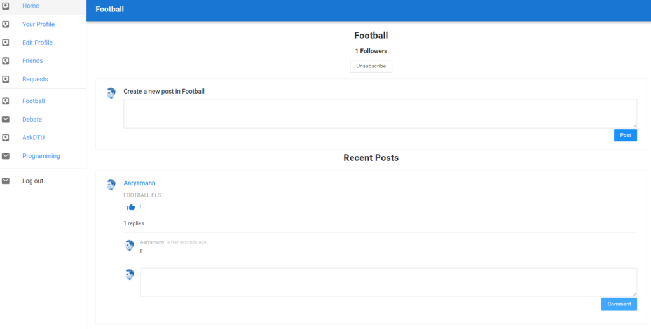Viewport: 651px width, 329px height.
Task: Click the inbox icon beside Edit Profile
Action: click(x=5, y=43)
